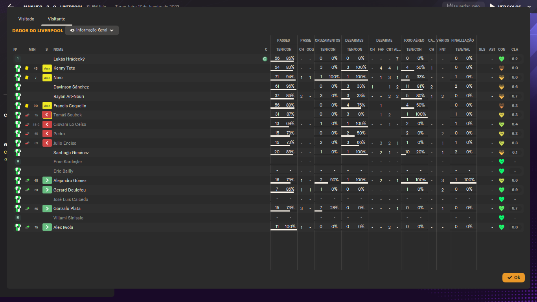Open the Informação Geral view dropdown
The height and width of the screenshot is (302, 537).
(92, 30)
